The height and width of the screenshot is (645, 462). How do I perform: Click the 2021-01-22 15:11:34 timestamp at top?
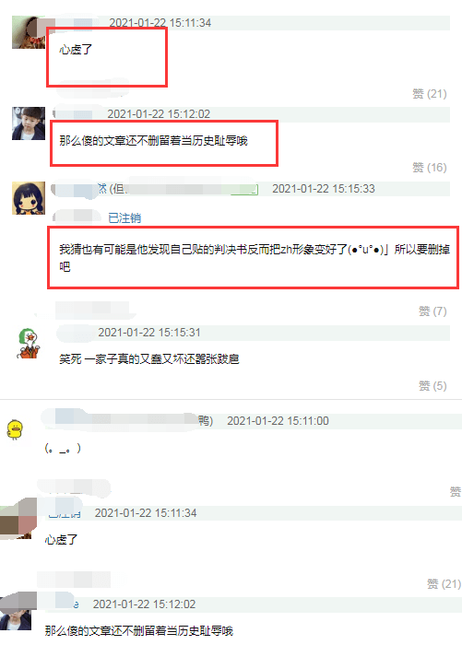coord(160,23)
